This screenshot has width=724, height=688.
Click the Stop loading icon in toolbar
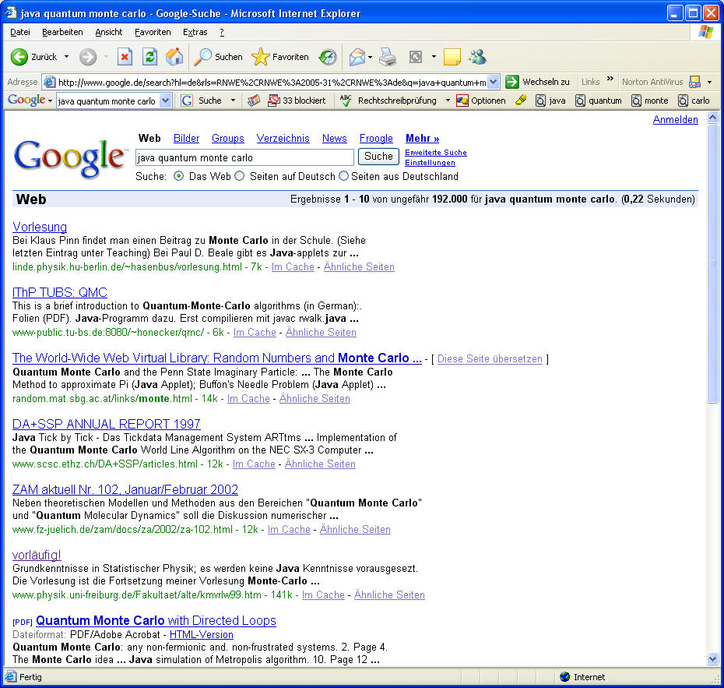click(125, 57)
